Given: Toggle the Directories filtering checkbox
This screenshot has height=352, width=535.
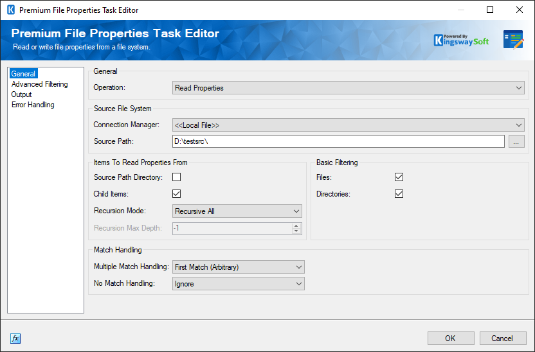Looking at the screenshot, I should 399,194.
